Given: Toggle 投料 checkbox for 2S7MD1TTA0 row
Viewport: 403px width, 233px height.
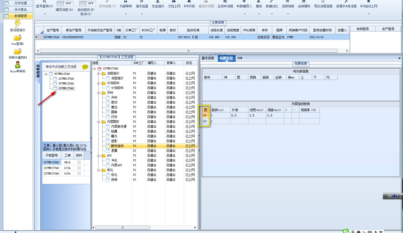Looking at the screenshot, I should click(x=79, y=168).
